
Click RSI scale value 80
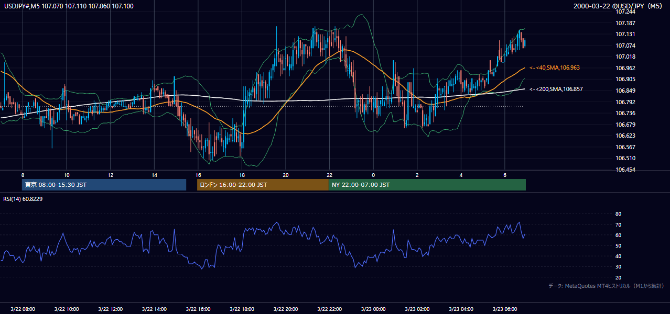pyautogui.click(x=618, y=214)
